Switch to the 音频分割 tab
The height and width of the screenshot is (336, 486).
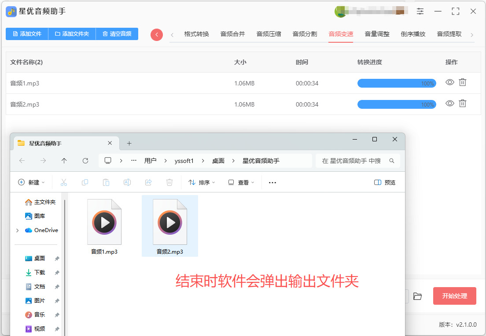[305, 34]
